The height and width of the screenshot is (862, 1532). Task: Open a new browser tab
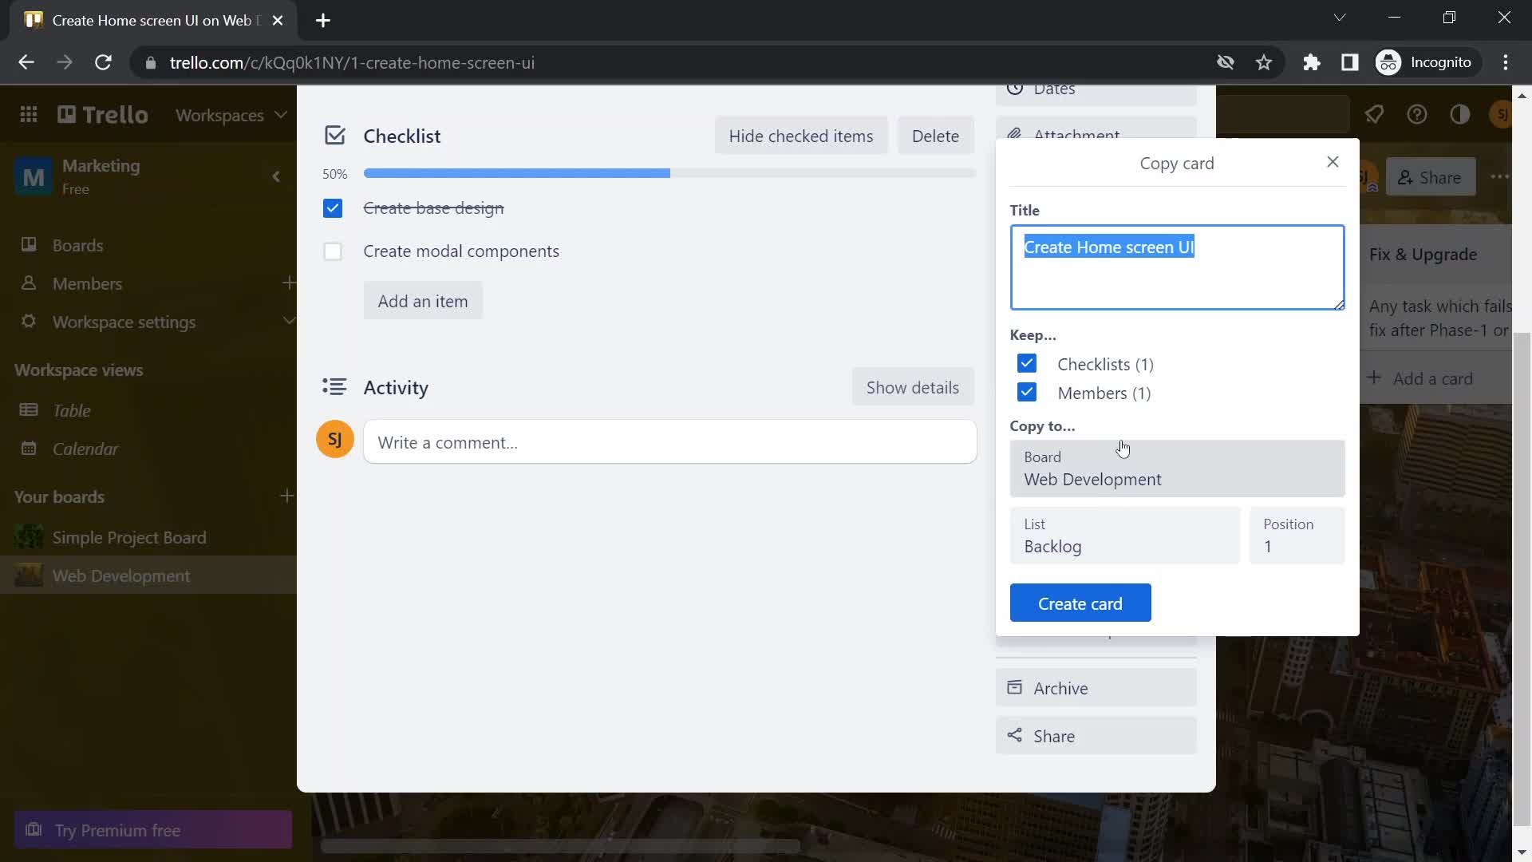323,21
